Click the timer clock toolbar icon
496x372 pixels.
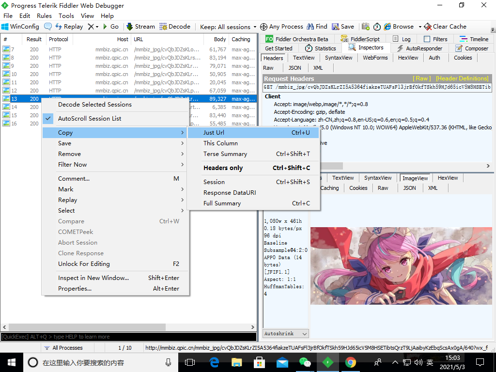(377, 27)
